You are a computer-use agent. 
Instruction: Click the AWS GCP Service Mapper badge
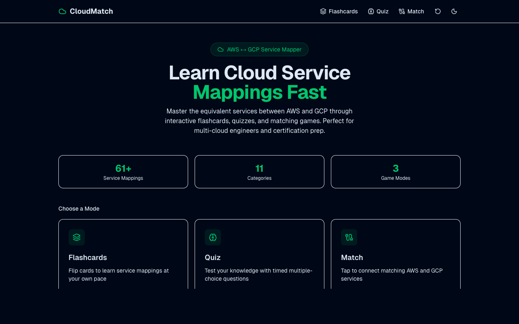[x=259, y=49]
